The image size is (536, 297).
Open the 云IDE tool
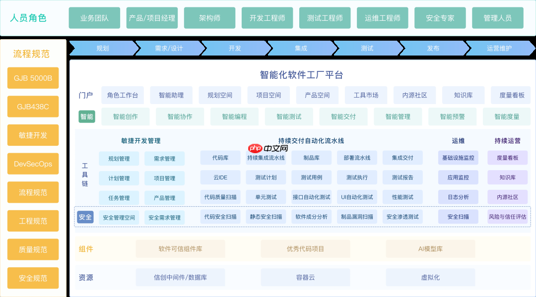(x=220, y=177)
